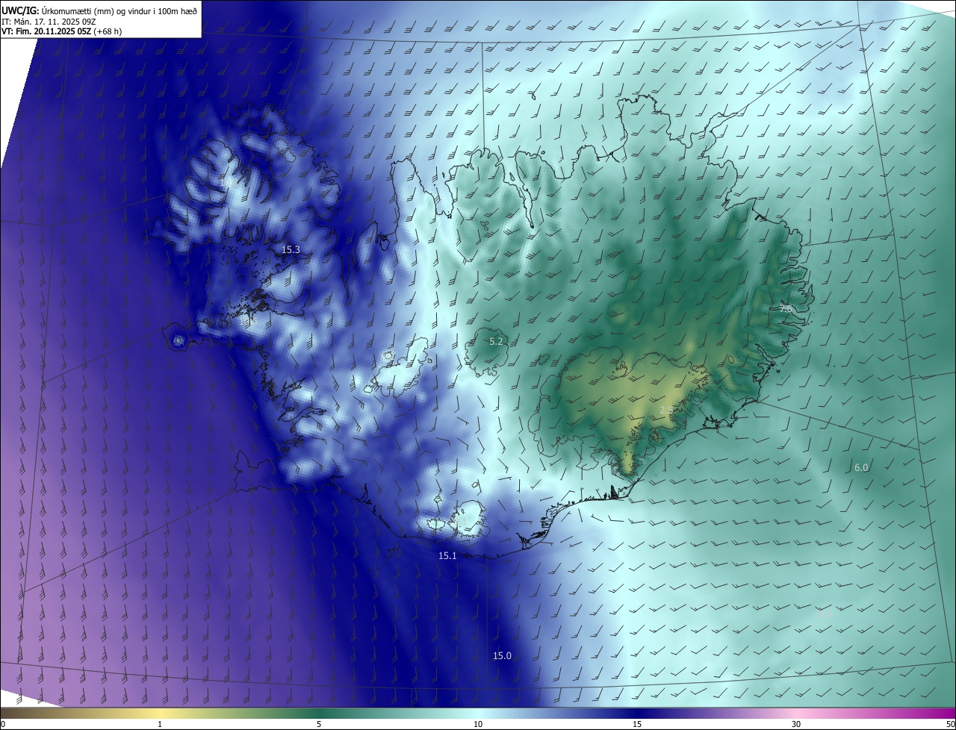The image size is (956, 730).
Task: Click the 15.1 value label near the coast
Action: click(447, 556)
